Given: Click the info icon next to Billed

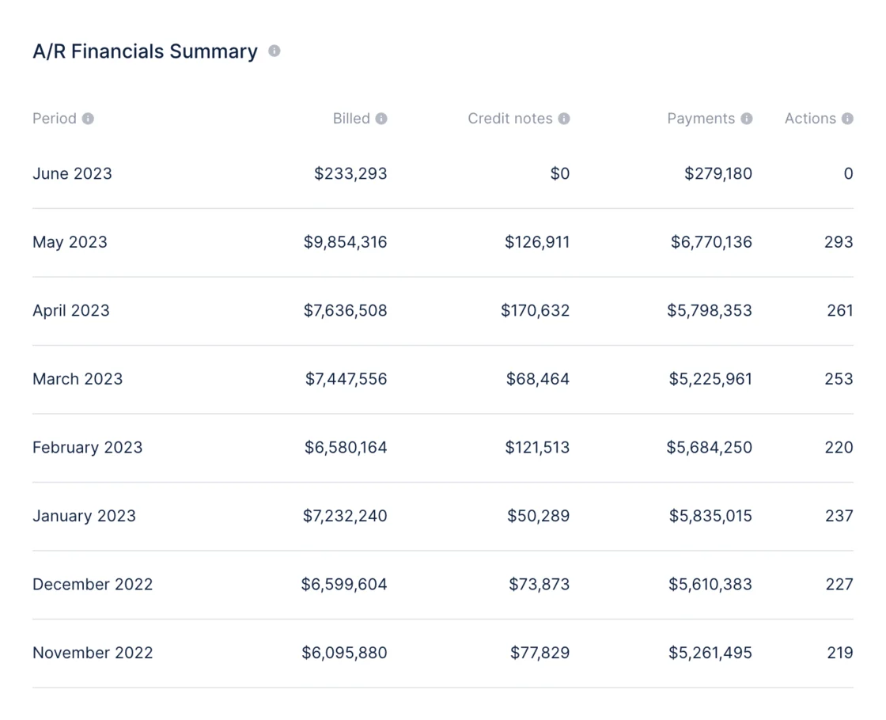Looking at the screenshot, I should [x=381, y=119].
